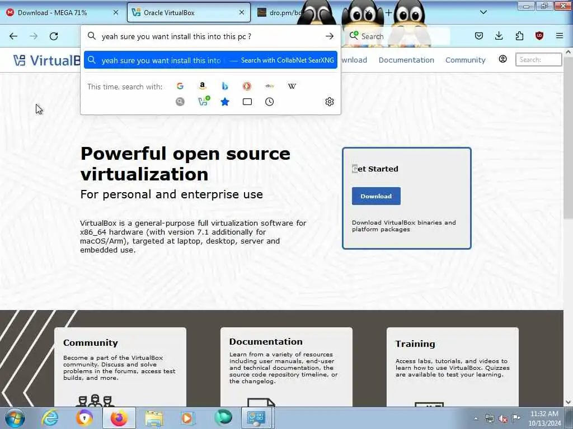Launch Internet Explorer from the taskbar
Screen dimensions: 573x429
[50, 418]
